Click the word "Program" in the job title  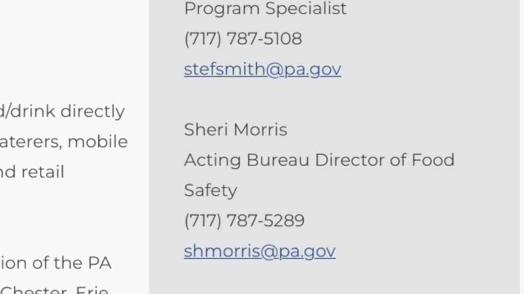coord(222,9)
